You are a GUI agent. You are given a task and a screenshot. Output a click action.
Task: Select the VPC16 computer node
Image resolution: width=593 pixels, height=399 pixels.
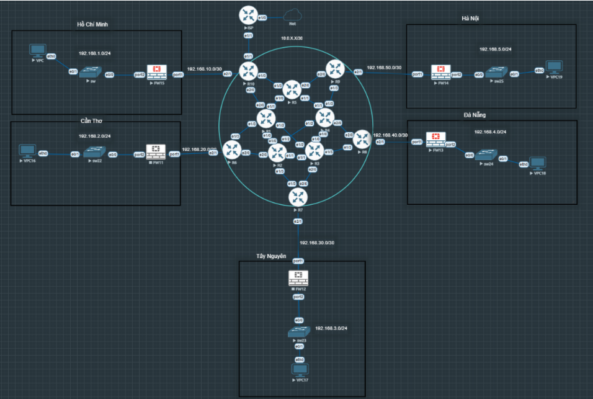pyautogui.click(x=27, y=151)
